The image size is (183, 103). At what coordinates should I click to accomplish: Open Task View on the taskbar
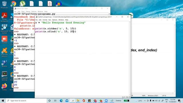[x=55, y=100]
